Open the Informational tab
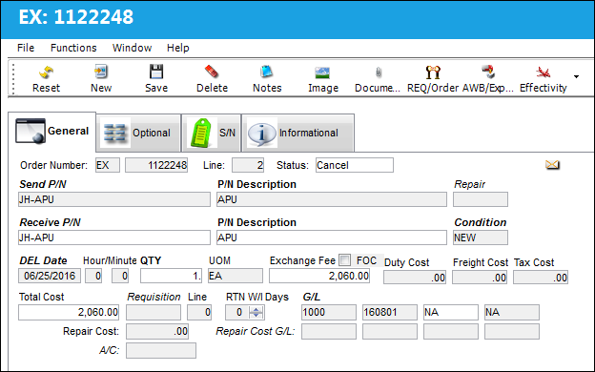 click(298, 133)
